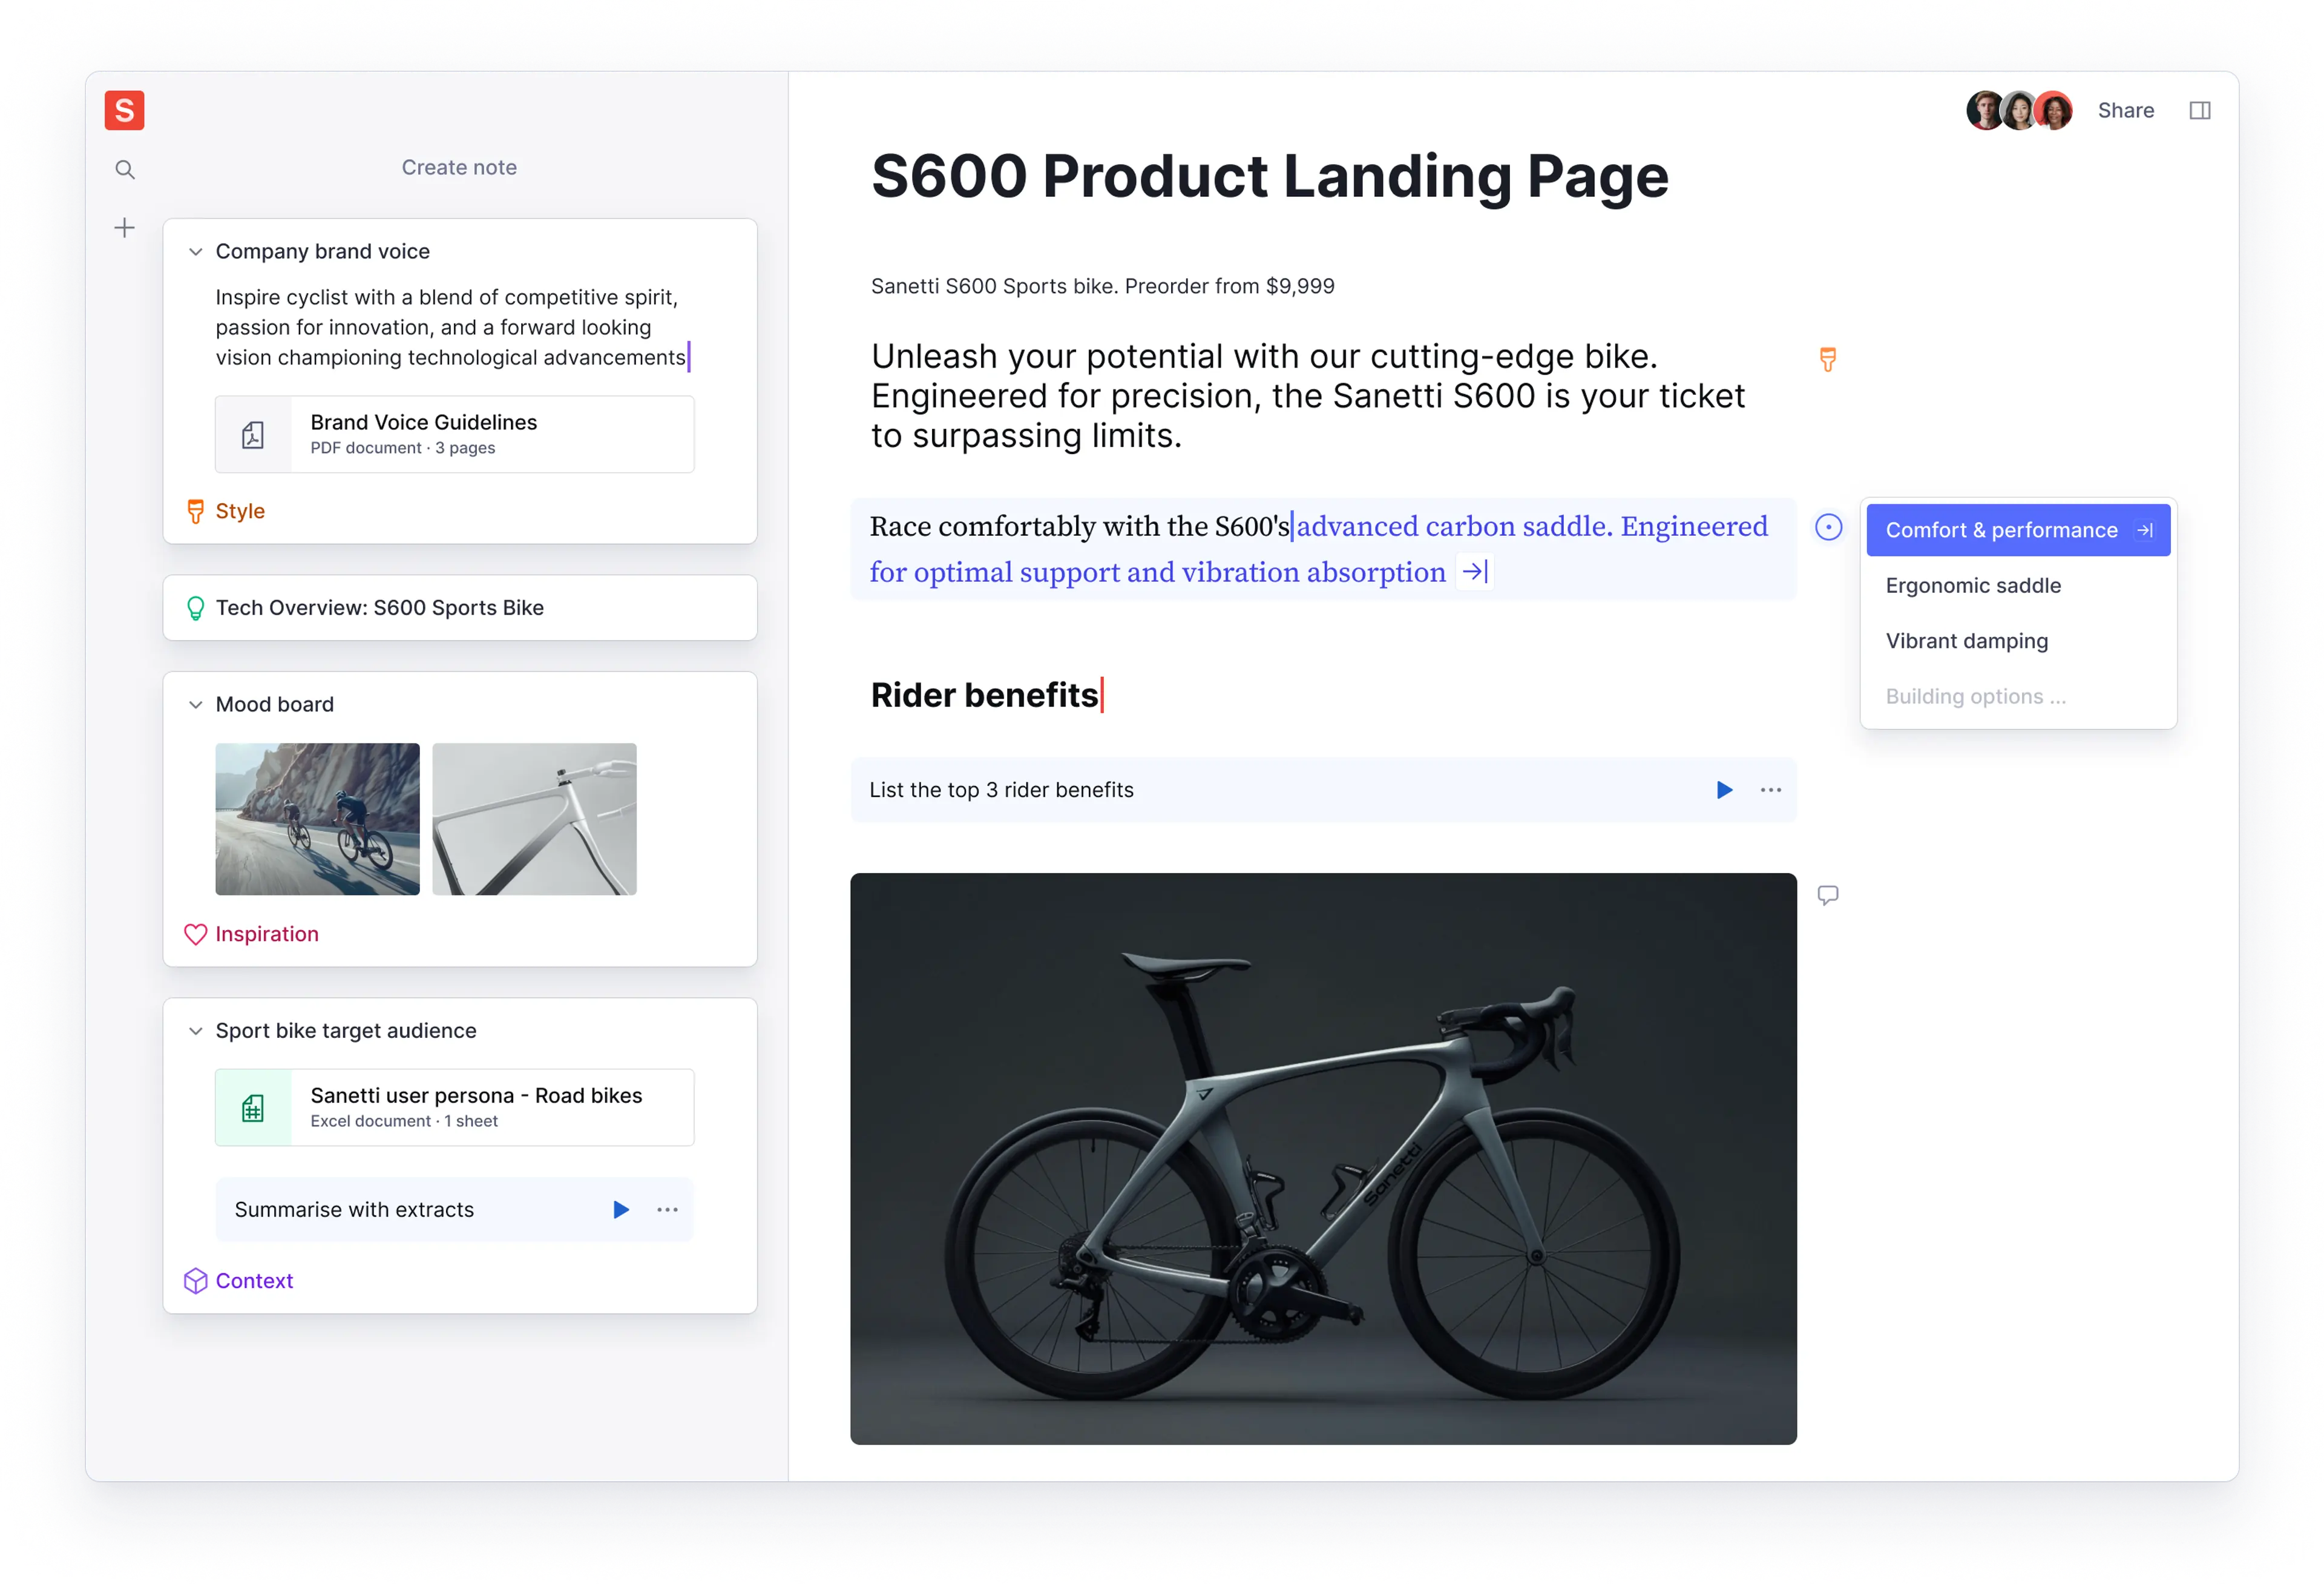This screenshot has width=2324, height=1584.
Task: Click the green Excel spreadsheet icon
Action: tap(253, 1107)
